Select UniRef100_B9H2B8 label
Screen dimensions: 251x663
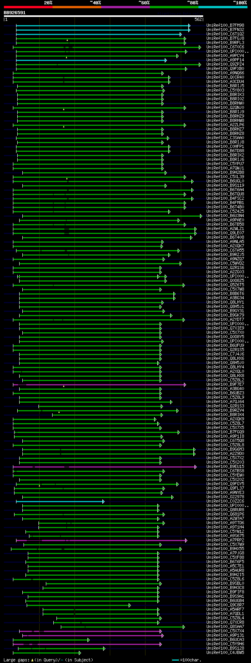[x=225, y=173]
